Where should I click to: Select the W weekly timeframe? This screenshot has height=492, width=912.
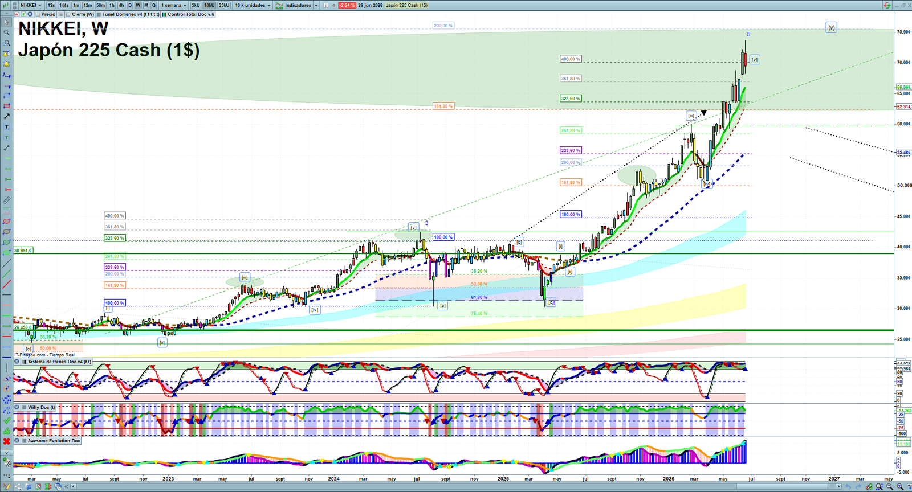[x=138, y=5]
